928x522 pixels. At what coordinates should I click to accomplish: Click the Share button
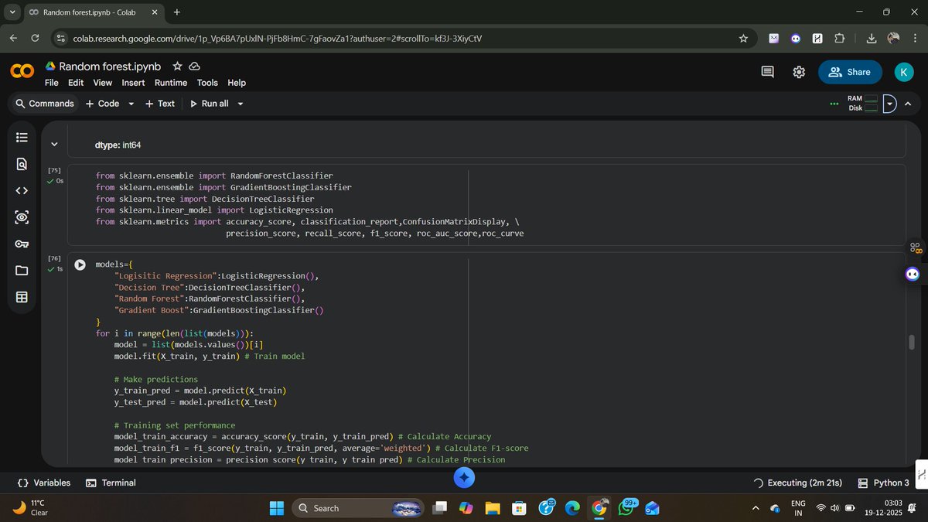click(x=850, y=72)
